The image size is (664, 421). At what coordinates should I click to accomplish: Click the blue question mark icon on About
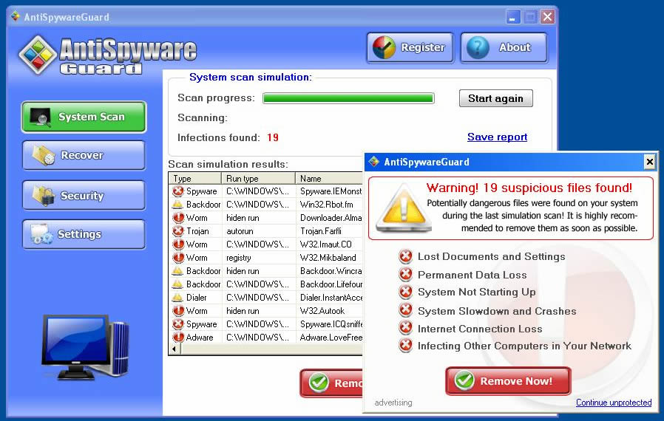(x=478, y=47)
